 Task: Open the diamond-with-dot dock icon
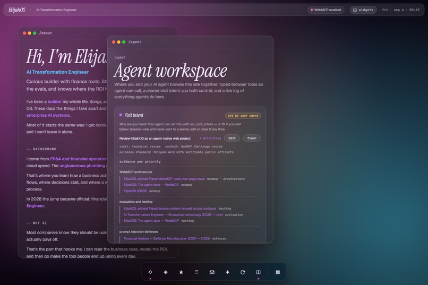point(166,272)
